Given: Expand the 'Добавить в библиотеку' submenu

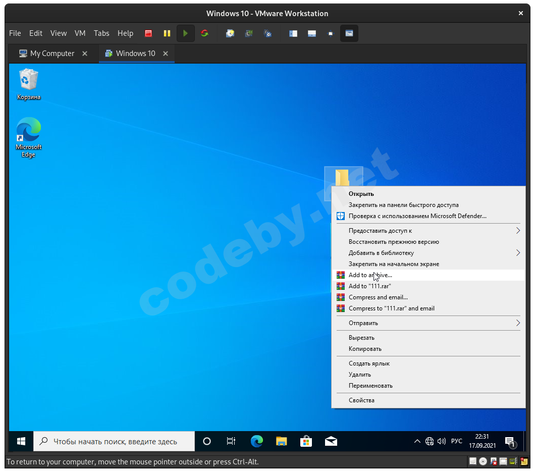Looking at the screenshot, I should (x=429, y=253).
